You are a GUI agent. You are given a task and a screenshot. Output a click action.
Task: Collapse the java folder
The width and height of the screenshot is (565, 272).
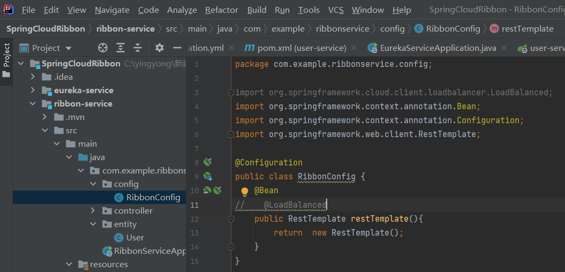click(69, 157)
